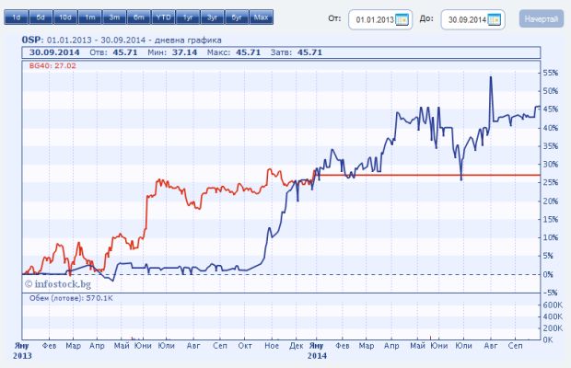Set chart range to 5yr

(237, 17)
